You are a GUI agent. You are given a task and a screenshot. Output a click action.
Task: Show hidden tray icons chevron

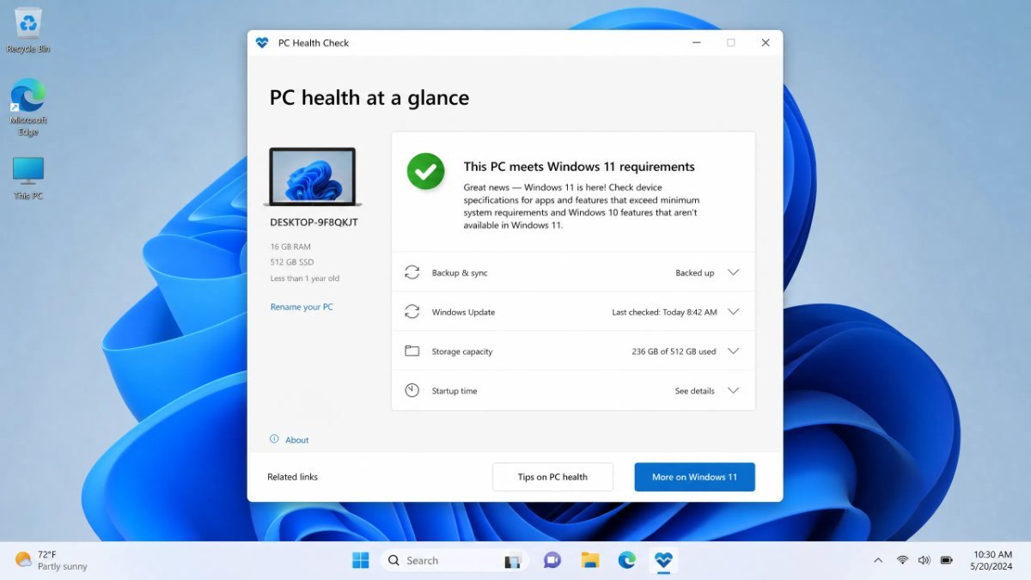tap(878, 560)
